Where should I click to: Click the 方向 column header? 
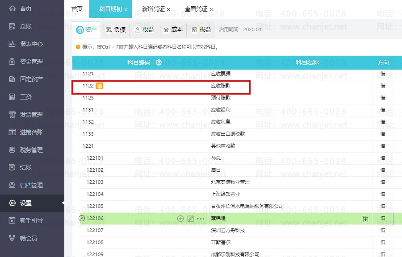tap(383, 62)
